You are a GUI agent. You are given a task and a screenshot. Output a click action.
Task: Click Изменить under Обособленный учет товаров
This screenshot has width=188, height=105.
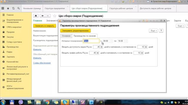click(37, 58)
